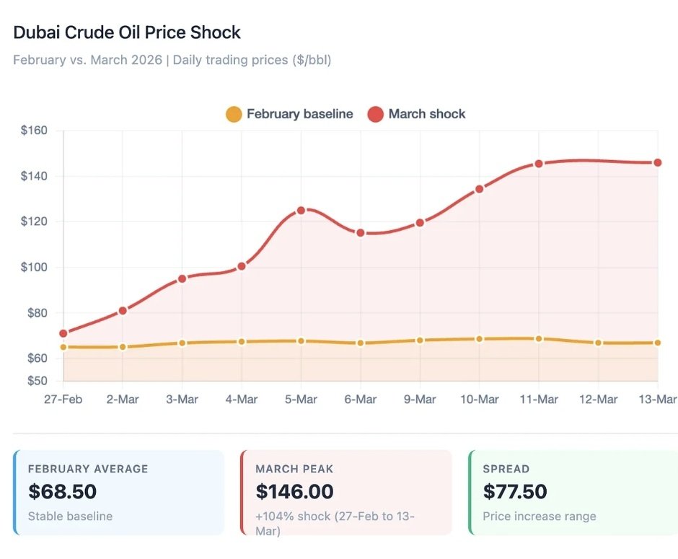Select the March shock data point on 13-Mar
678x559 pixels.
(x=657, y=163)
